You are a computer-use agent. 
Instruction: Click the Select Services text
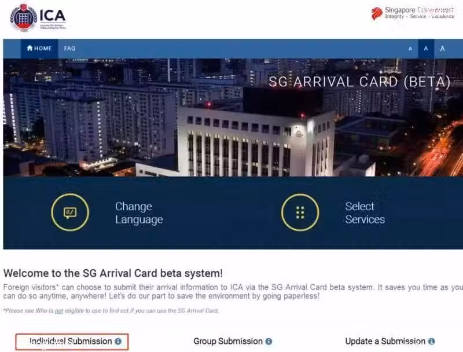[x=365, y=213]
